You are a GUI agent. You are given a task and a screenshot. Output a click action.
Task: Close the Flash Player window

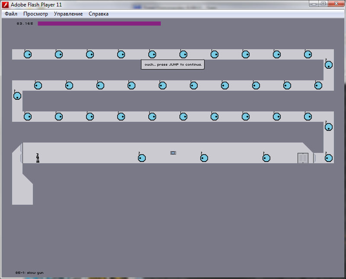pyautogui.click(x=336, y=4)
